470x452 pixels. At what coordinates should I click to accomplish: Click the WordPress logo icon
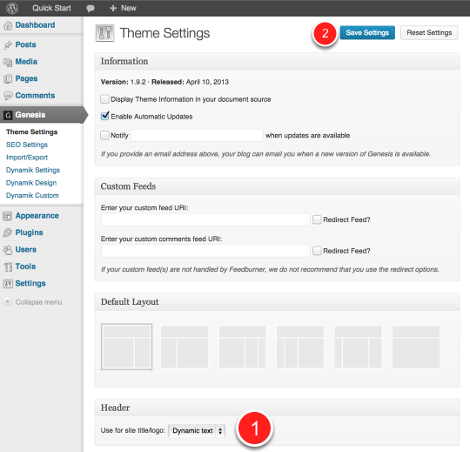pos(12,8)
